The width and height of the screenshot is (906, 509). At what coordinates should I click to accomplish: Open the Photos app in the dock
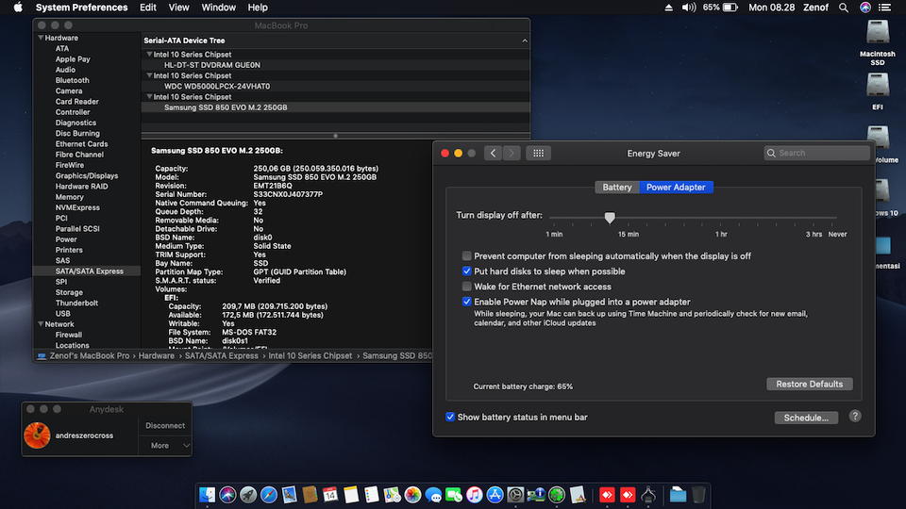point(412,495)
